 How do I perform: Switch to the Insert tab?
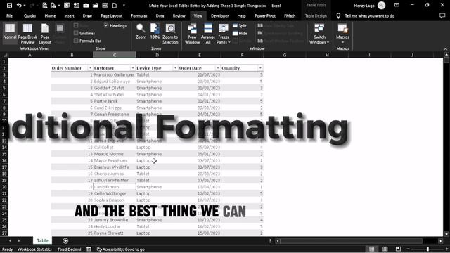69,15
